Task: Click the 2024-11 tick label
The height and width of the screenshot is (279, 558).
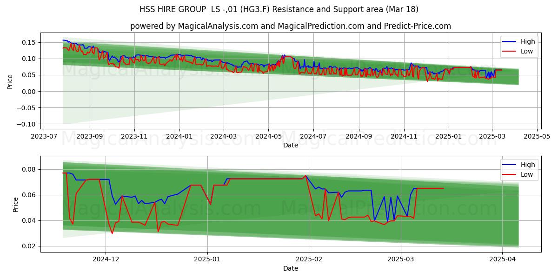Action: click(404, 137)
